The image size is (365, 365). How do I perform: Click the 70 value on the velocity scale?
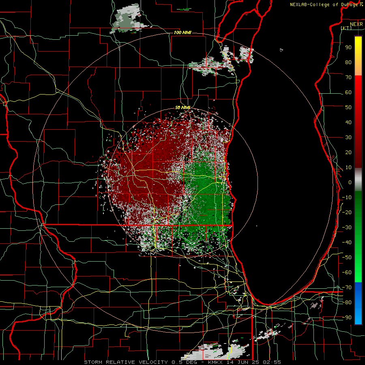click(x=348, y=77)
